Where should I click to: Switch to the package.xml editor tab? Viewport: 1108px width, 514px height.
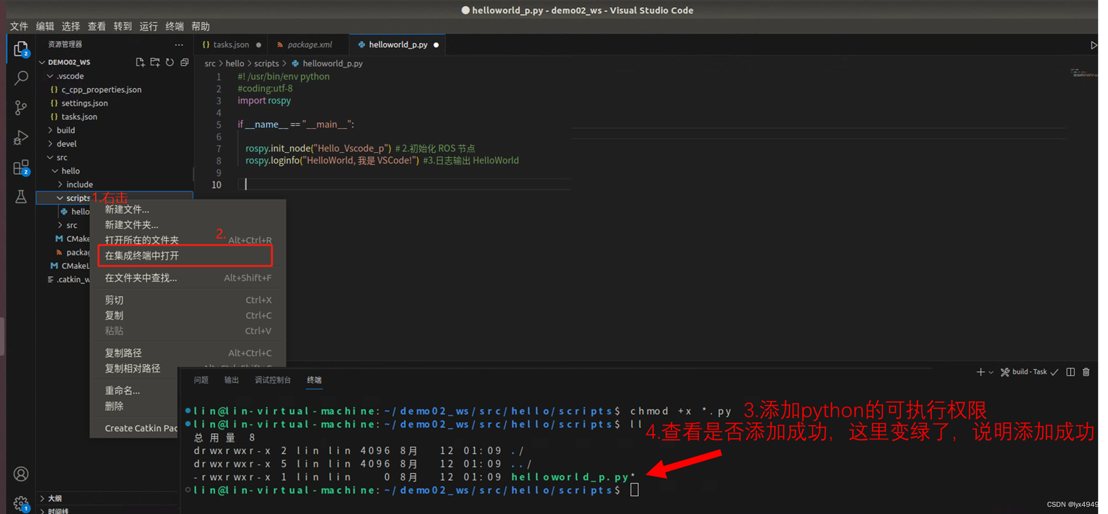tap(309, 45)
